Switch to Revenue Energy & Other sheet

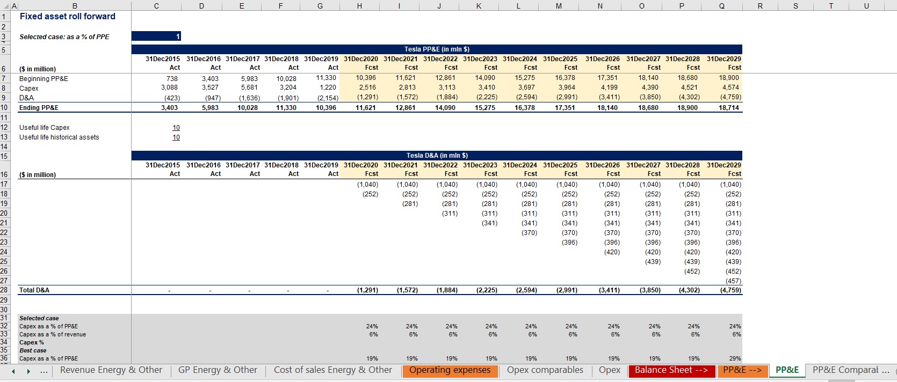click(111, 370)
